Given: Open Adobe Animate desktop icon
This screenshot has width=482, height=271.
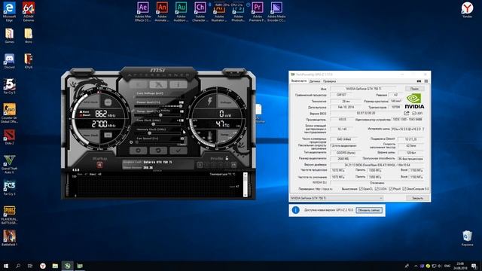Looking at the screenshot, I should pos(162,11).
